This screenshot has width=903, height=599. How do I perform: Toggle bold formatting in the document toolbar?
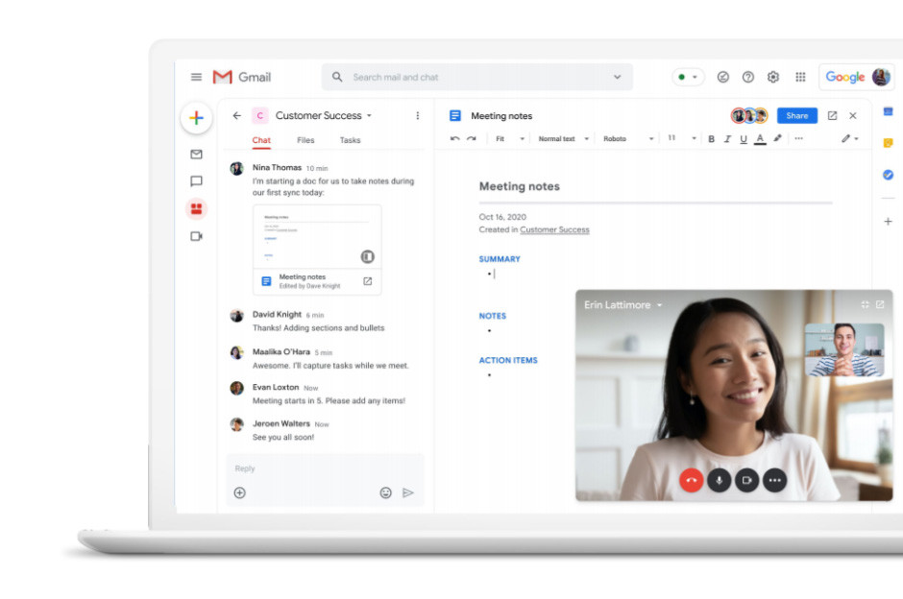pyautogui.click(x=710, y=140)
